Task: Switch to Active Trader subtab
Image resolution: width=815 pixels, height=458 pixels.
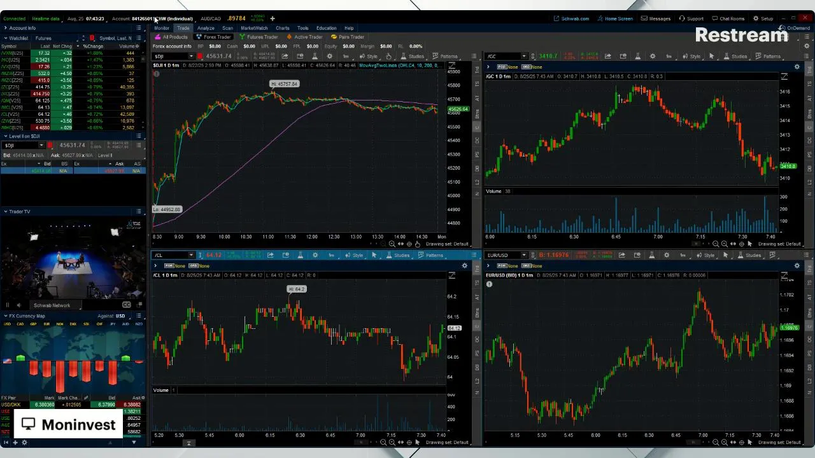Action: click(x=304, y=37)
